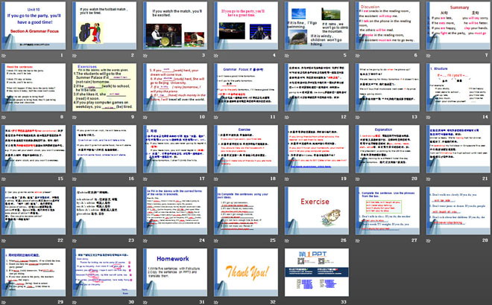Select slide 25 'Complete the sentences' thumbnail
The width and height of the screenshot is (492, 305).
[246, 211]
